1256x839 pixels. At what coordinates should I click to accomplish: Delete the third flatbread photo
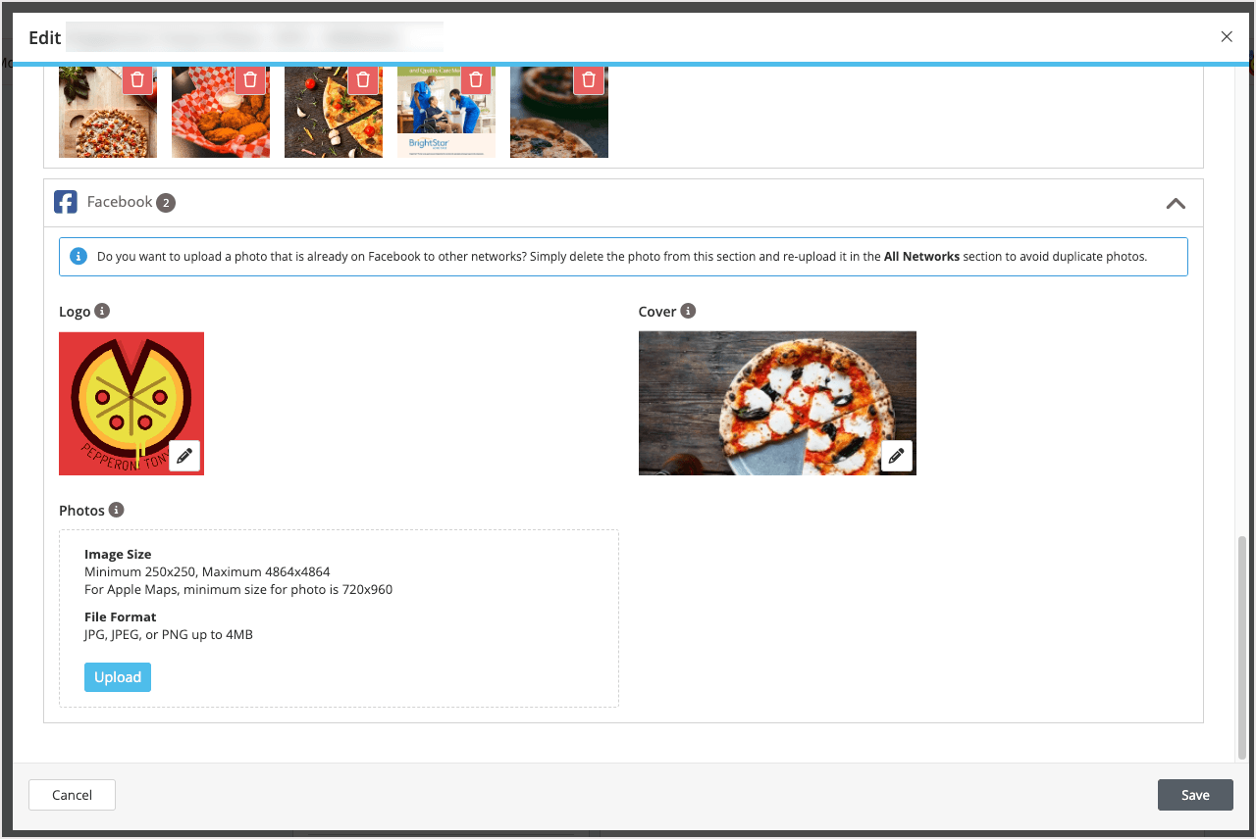tap(363, 79)
